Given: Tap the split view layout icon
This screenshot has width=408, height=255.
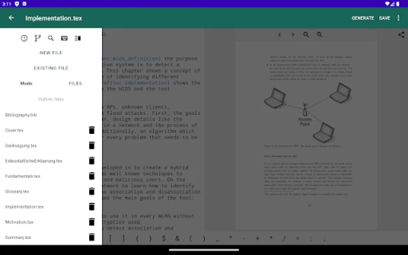Looking at the screenshot, I should (78, 38).
